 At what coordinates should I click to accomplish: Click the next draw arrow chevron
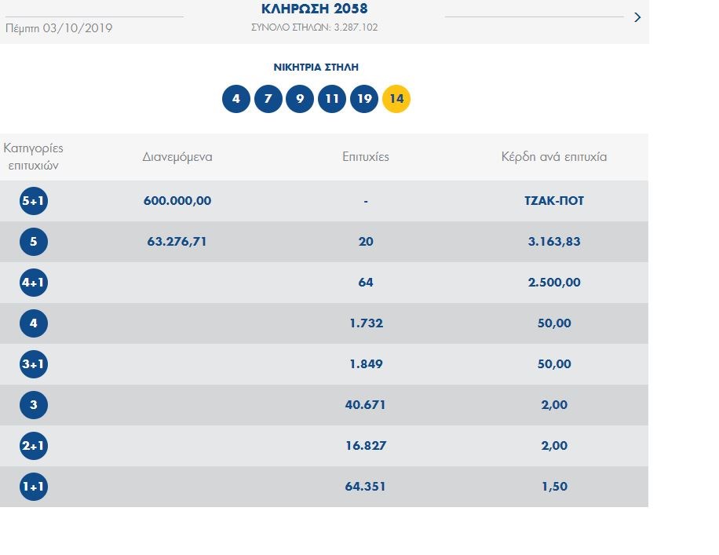click(637, 17)
